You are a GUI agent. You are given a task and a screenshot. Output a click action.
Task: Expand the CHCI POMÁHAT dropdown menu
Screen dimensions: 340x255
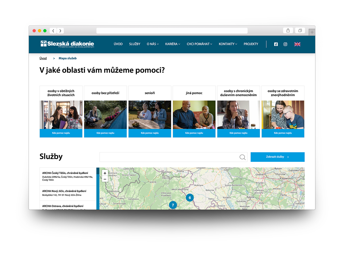pos(200,44)
